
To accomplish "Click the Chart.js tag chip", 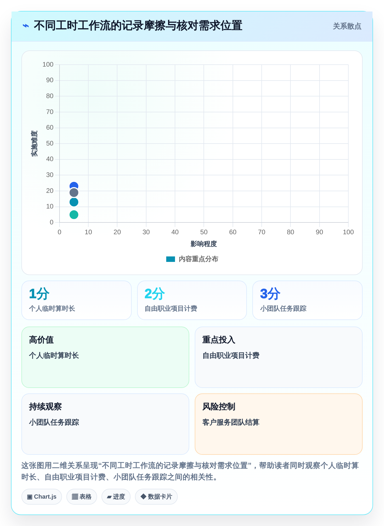I will pyautogui.click(x=42, y=497).
